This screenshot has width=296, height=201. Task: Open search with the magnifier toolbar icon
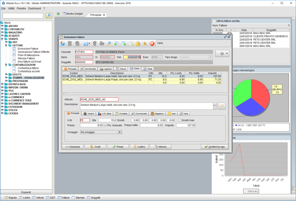[109, 43]
